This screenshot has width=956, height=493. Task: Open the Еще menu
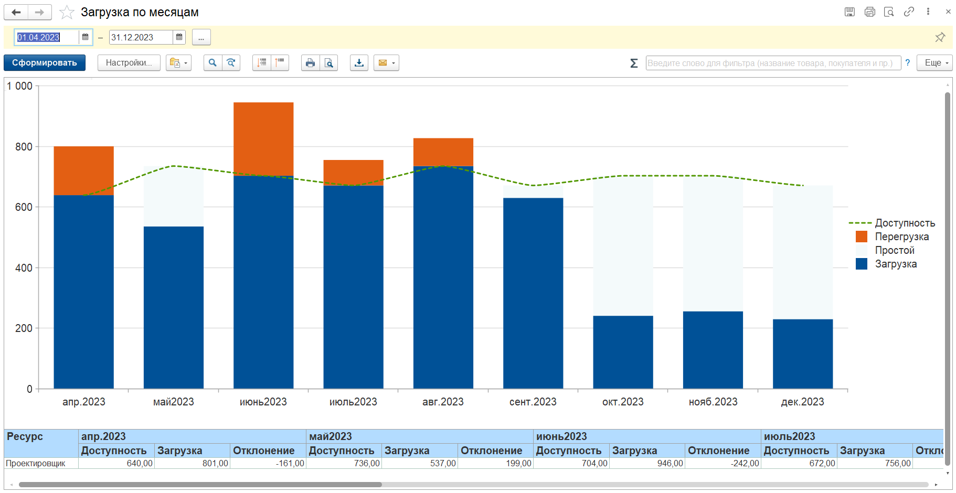934,63
